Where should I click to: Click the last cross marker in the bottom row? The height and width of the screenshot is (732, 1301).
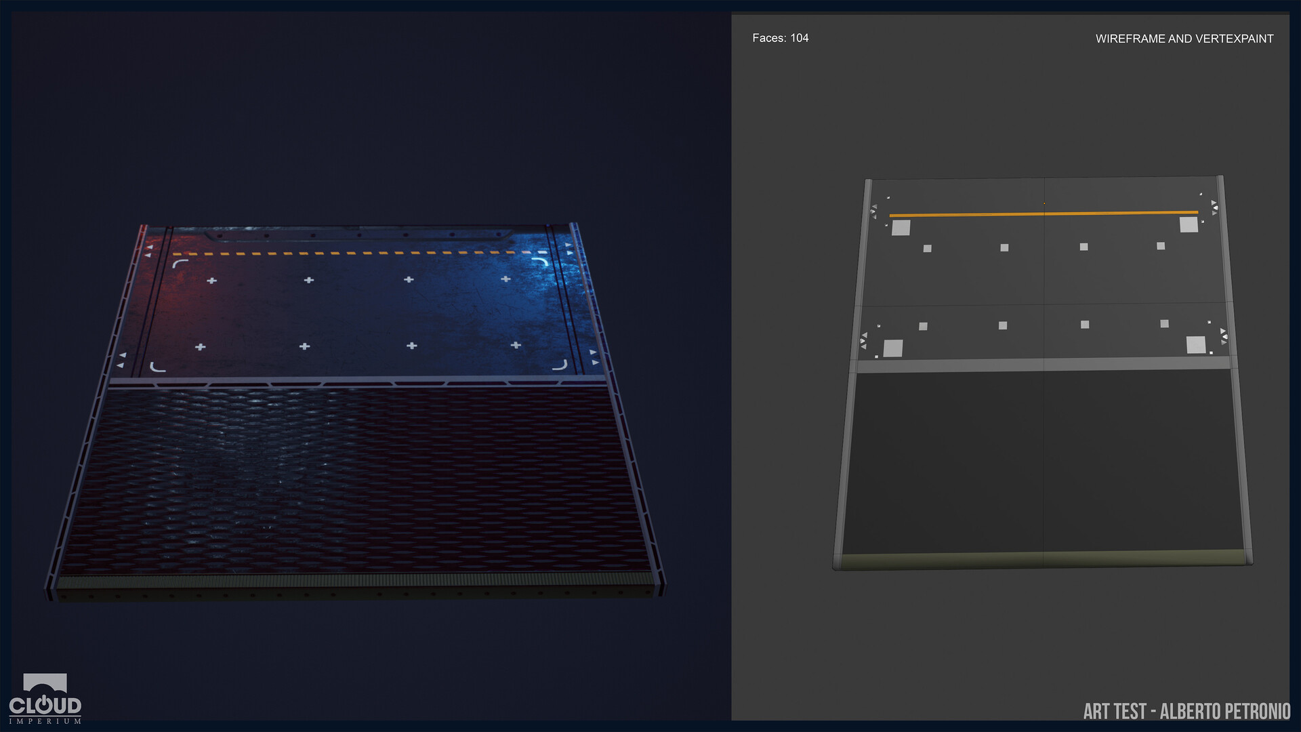[x=516, y=345]
